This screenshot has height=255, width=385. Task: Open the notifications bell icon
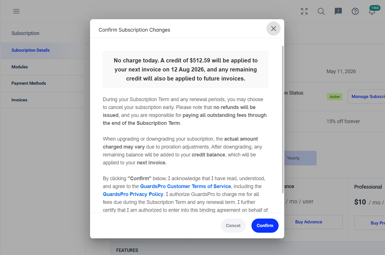(x=372, y=12)
